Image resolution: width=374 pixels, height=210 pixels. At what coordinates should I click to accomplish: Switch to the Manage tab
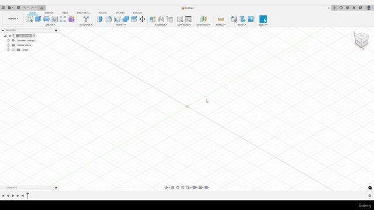pyautogui.click(x=137, y=13)
